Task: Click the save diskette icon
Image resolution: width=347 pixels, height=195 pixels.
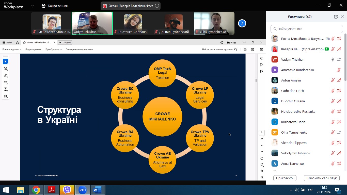Action: point(245,50)
